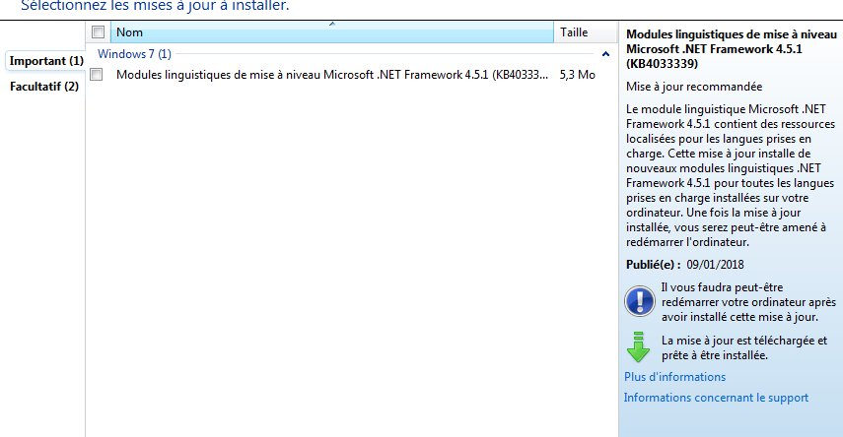Select the Modules linguistiques .NET Framework 4.5.1 row

tap(352, 75)
